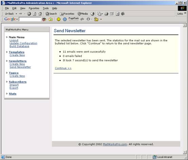Screen dimensions: 188x160
Task: Click the Forward arrow button
Action: click(20, 14)
